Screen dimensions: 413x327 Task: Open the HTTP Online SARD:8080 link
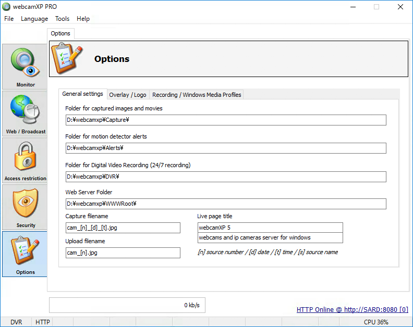(353, 310)
